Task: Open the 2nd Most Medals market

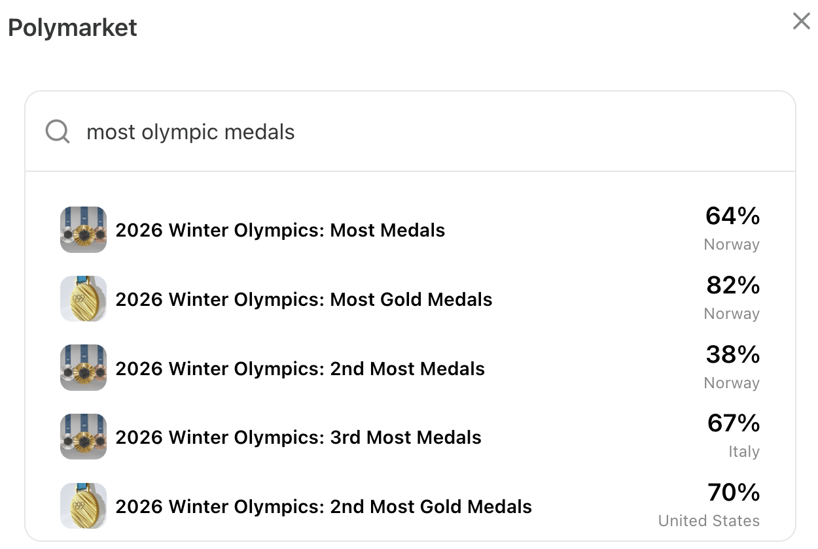Action: [x=300, y=369]
